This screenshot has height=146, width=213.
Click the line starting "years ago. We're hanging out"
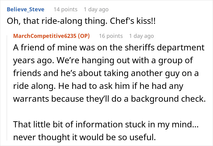[x=103, y=61]
